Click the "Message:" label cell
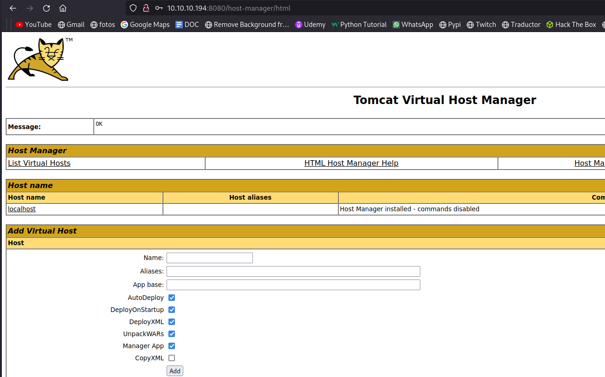 [50, 127]
